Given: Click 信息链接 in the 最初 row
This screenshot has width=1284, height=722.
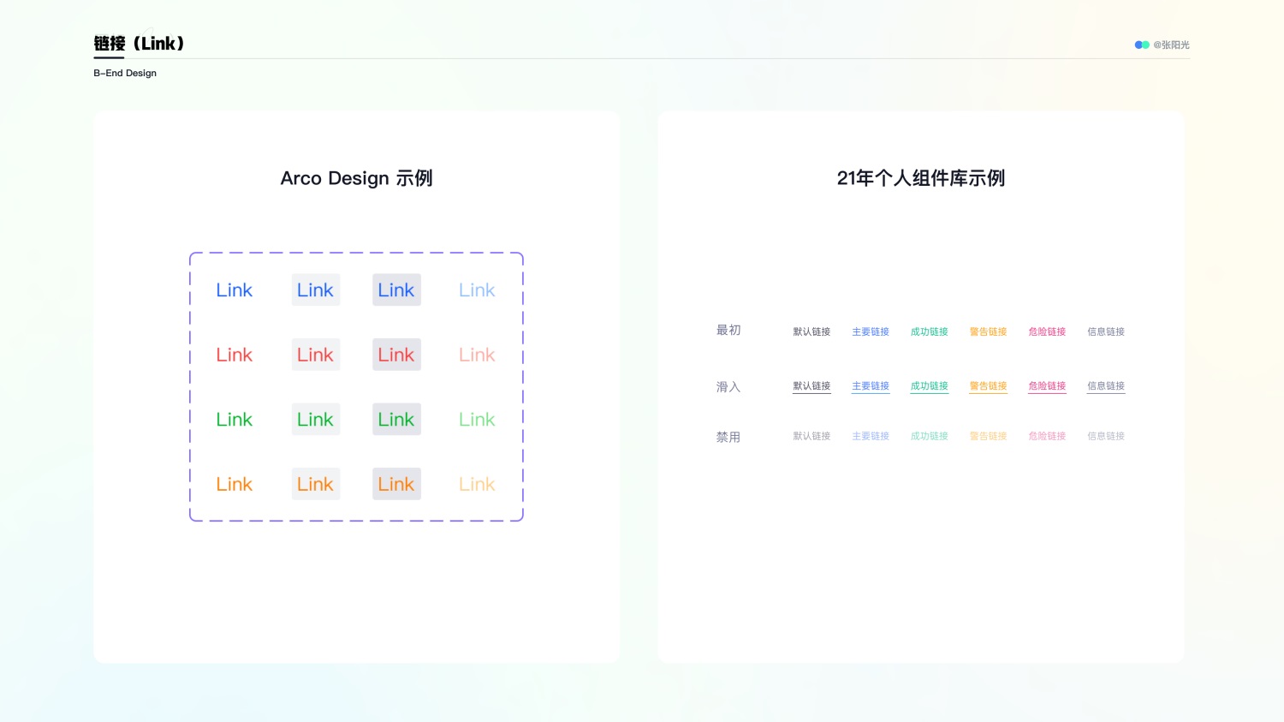Looking at the screenshot, I should click(x=1106, y=331).
